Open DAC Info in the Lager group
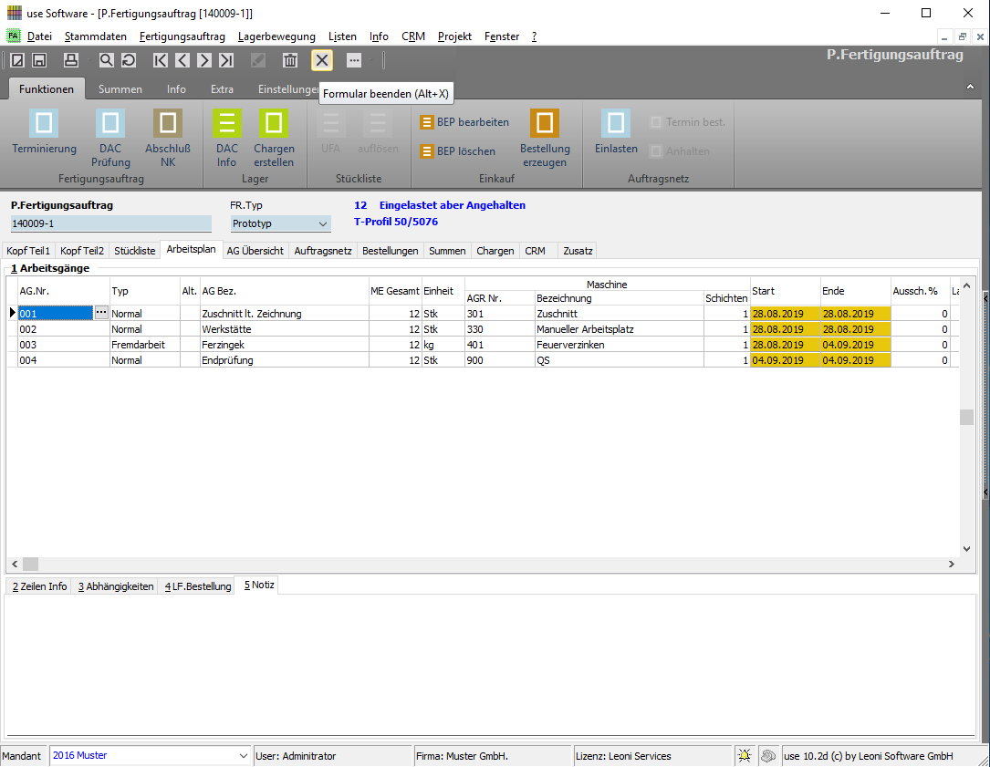 [x=226, y=139]
